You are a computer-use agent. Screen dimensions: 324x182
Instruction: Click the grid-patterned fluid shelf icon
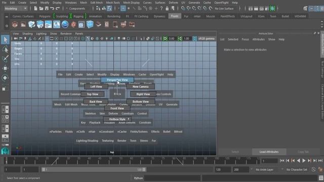pos(82,25)
